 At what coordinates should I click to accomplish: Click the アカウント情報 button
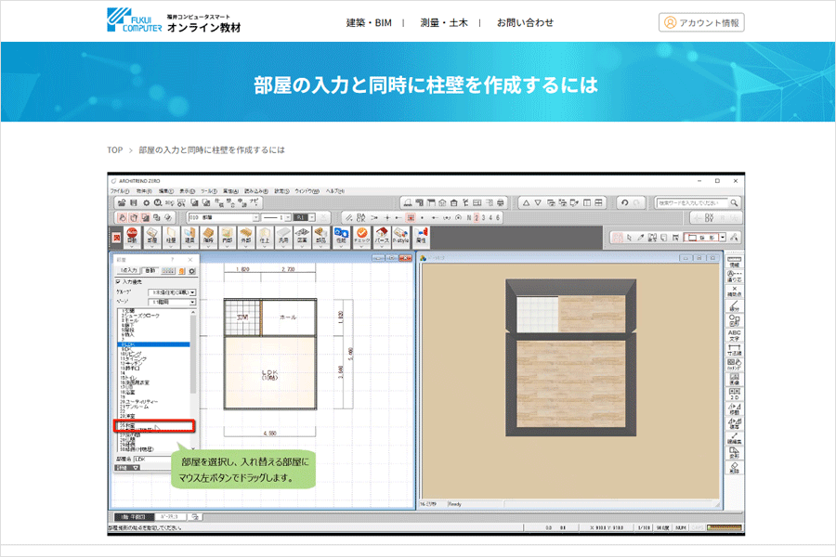coord(701,22)
